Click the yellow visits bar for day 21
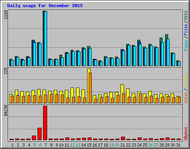Screen dimensions: 190x149 [122, 93]
